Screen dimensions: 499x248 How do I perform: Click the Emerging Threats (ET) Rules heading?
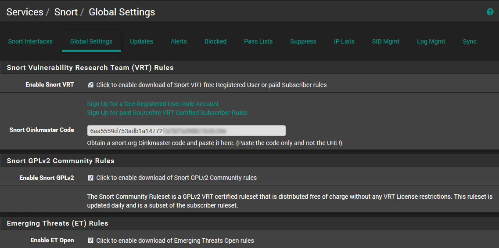57,223
